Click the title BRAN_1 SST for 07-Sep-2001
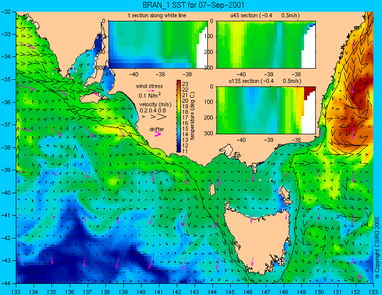382x295 pixels. click(x=194, y=5)
